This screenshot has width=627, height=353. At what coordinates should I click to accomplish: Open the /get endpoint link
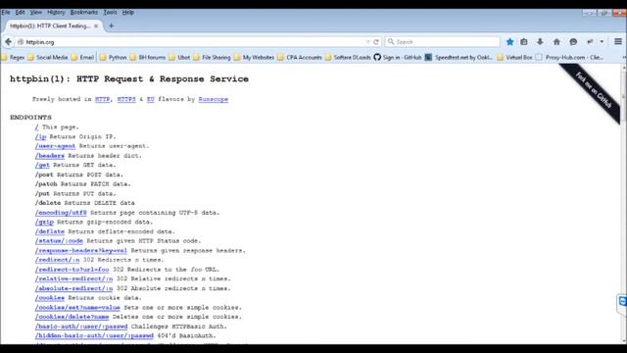42,165
